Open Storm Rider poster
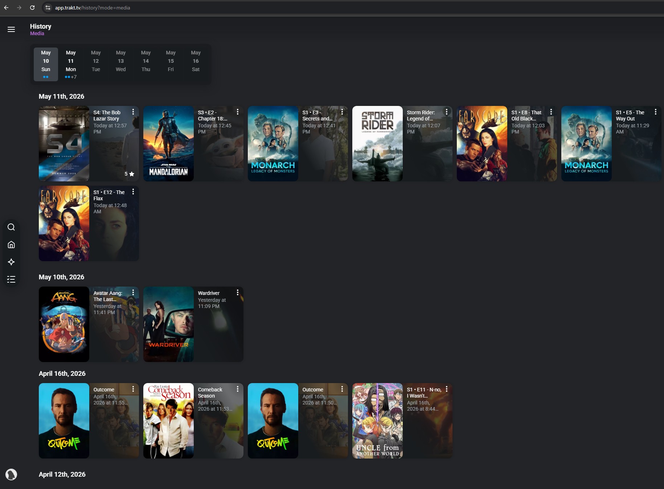 point(377,144)
